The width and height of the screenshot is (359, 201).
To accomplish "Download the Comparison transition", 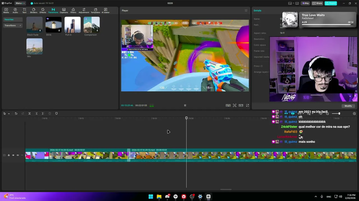I will tap(97, 30).
